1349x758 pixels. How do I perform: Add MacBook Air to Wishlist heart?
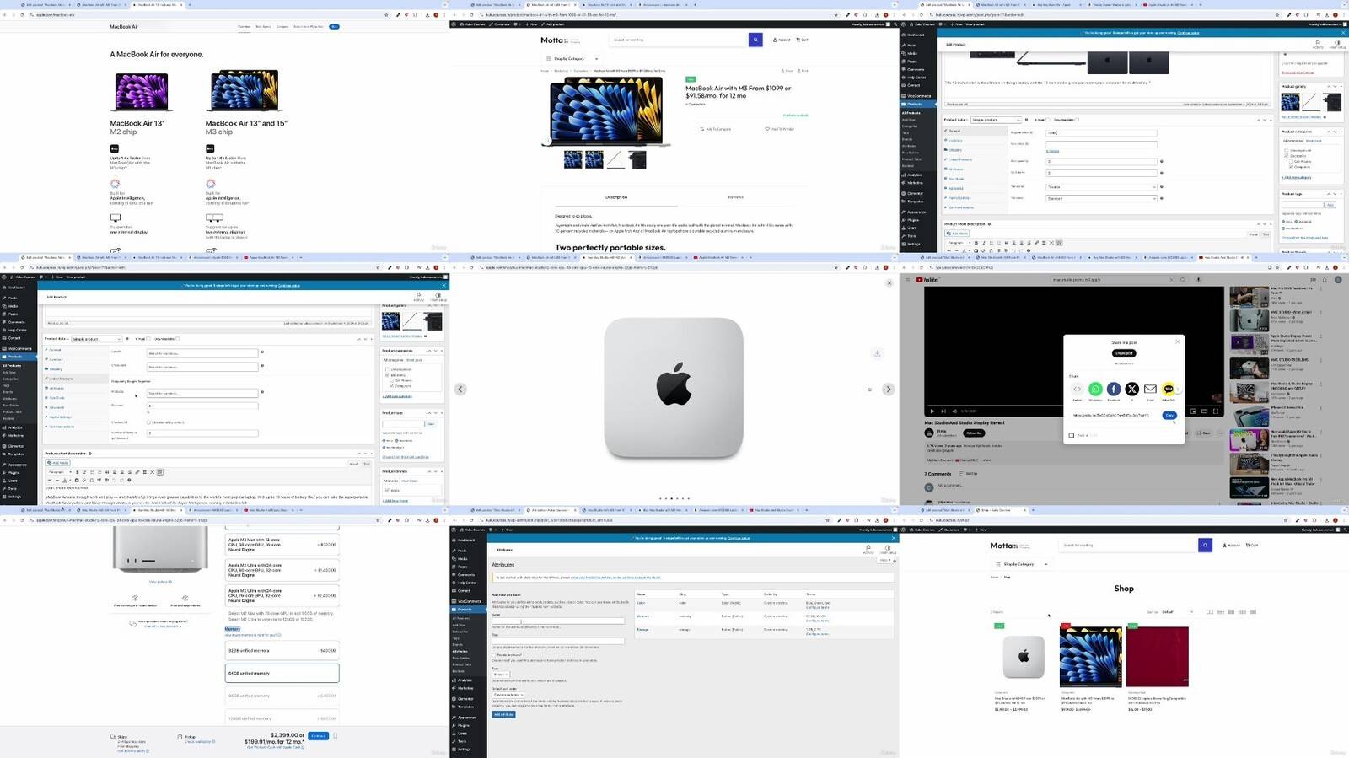click(779, 129)
